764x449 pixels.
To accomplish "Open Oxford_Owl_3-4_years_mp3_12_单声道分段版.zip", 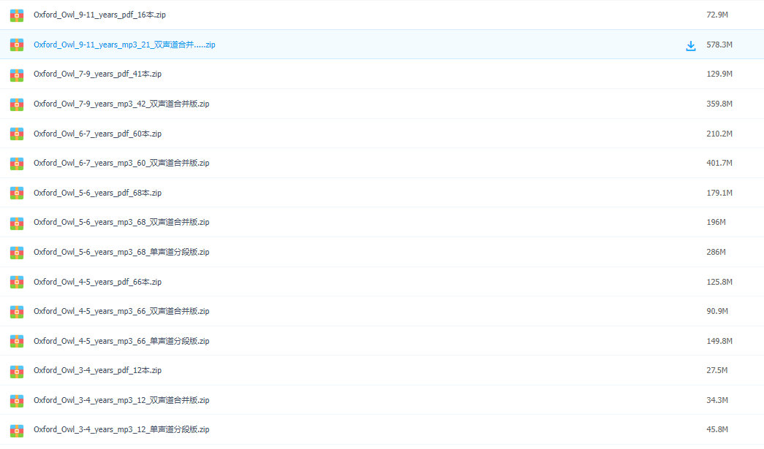I will tap(121, 430).
